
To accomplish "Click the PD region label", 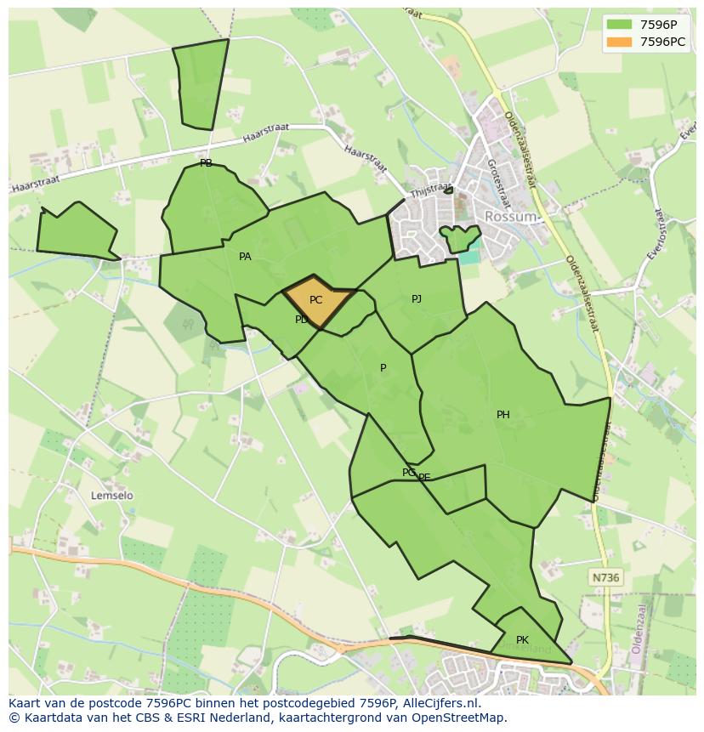I will [300, 321].
